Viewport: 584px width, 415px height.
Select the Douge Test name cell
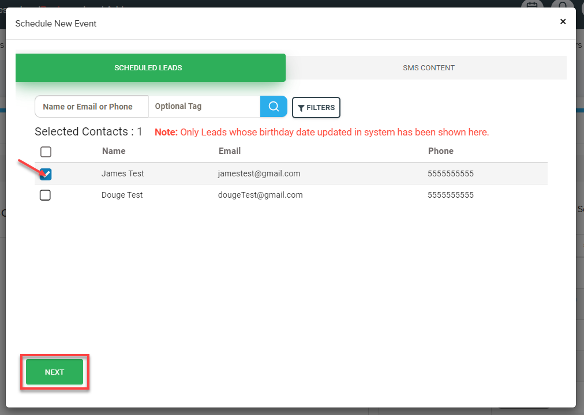(x=122, y=195)
